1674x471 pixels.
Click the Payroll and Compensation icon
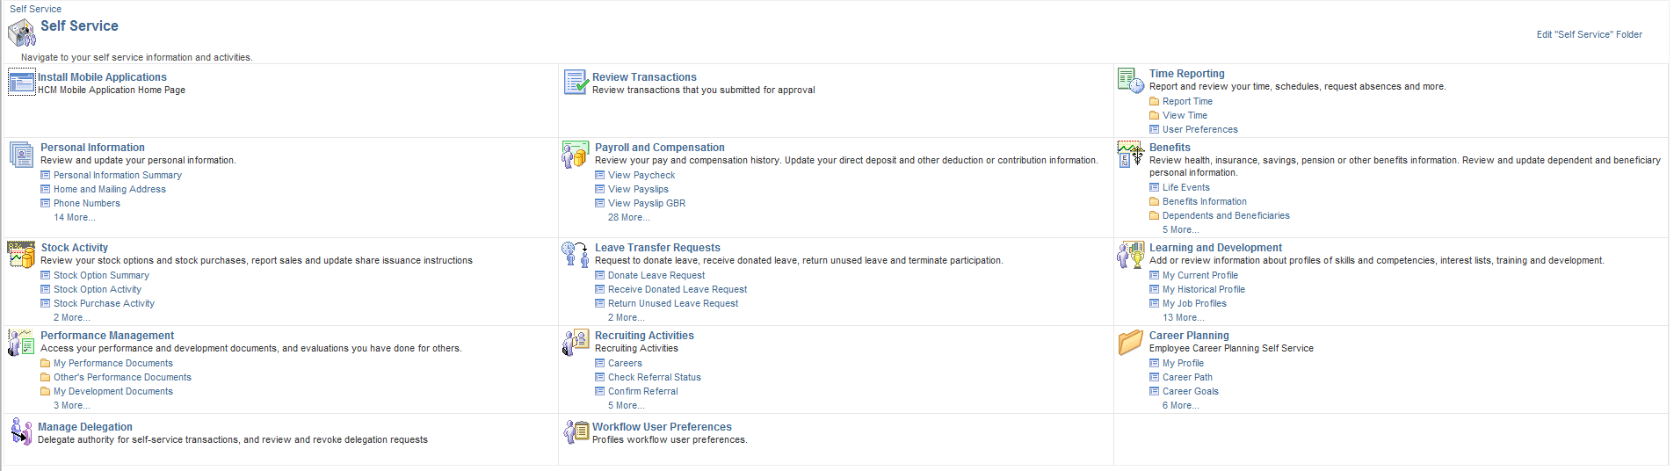576,155
